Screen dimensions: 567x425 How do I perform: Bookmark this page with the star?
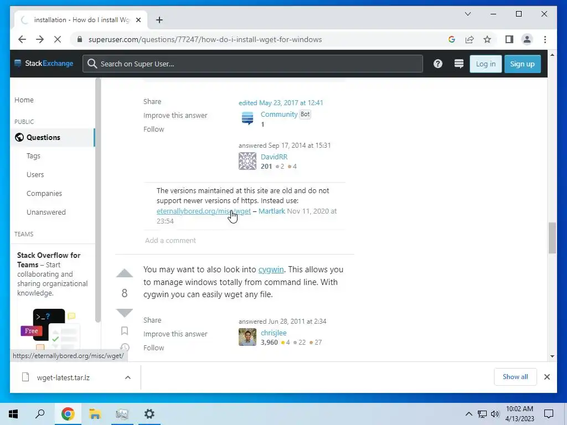click(x=487, y=39)
